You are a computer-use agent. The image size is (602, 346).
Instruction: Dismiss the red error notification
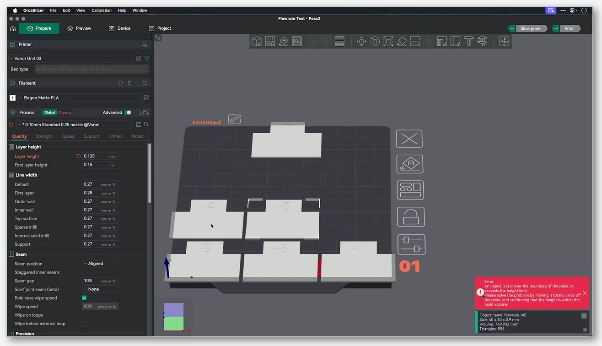click(x=585, y=293)
